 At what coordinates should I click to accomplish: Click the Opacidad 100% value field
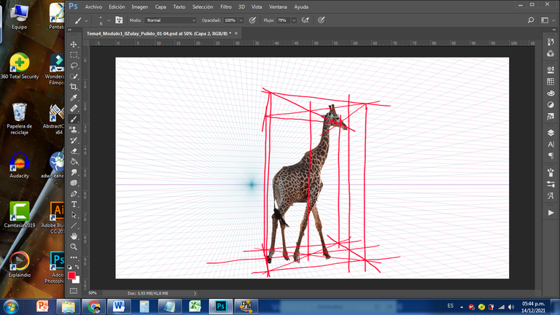pyautogui.click(x=230, y=20)
